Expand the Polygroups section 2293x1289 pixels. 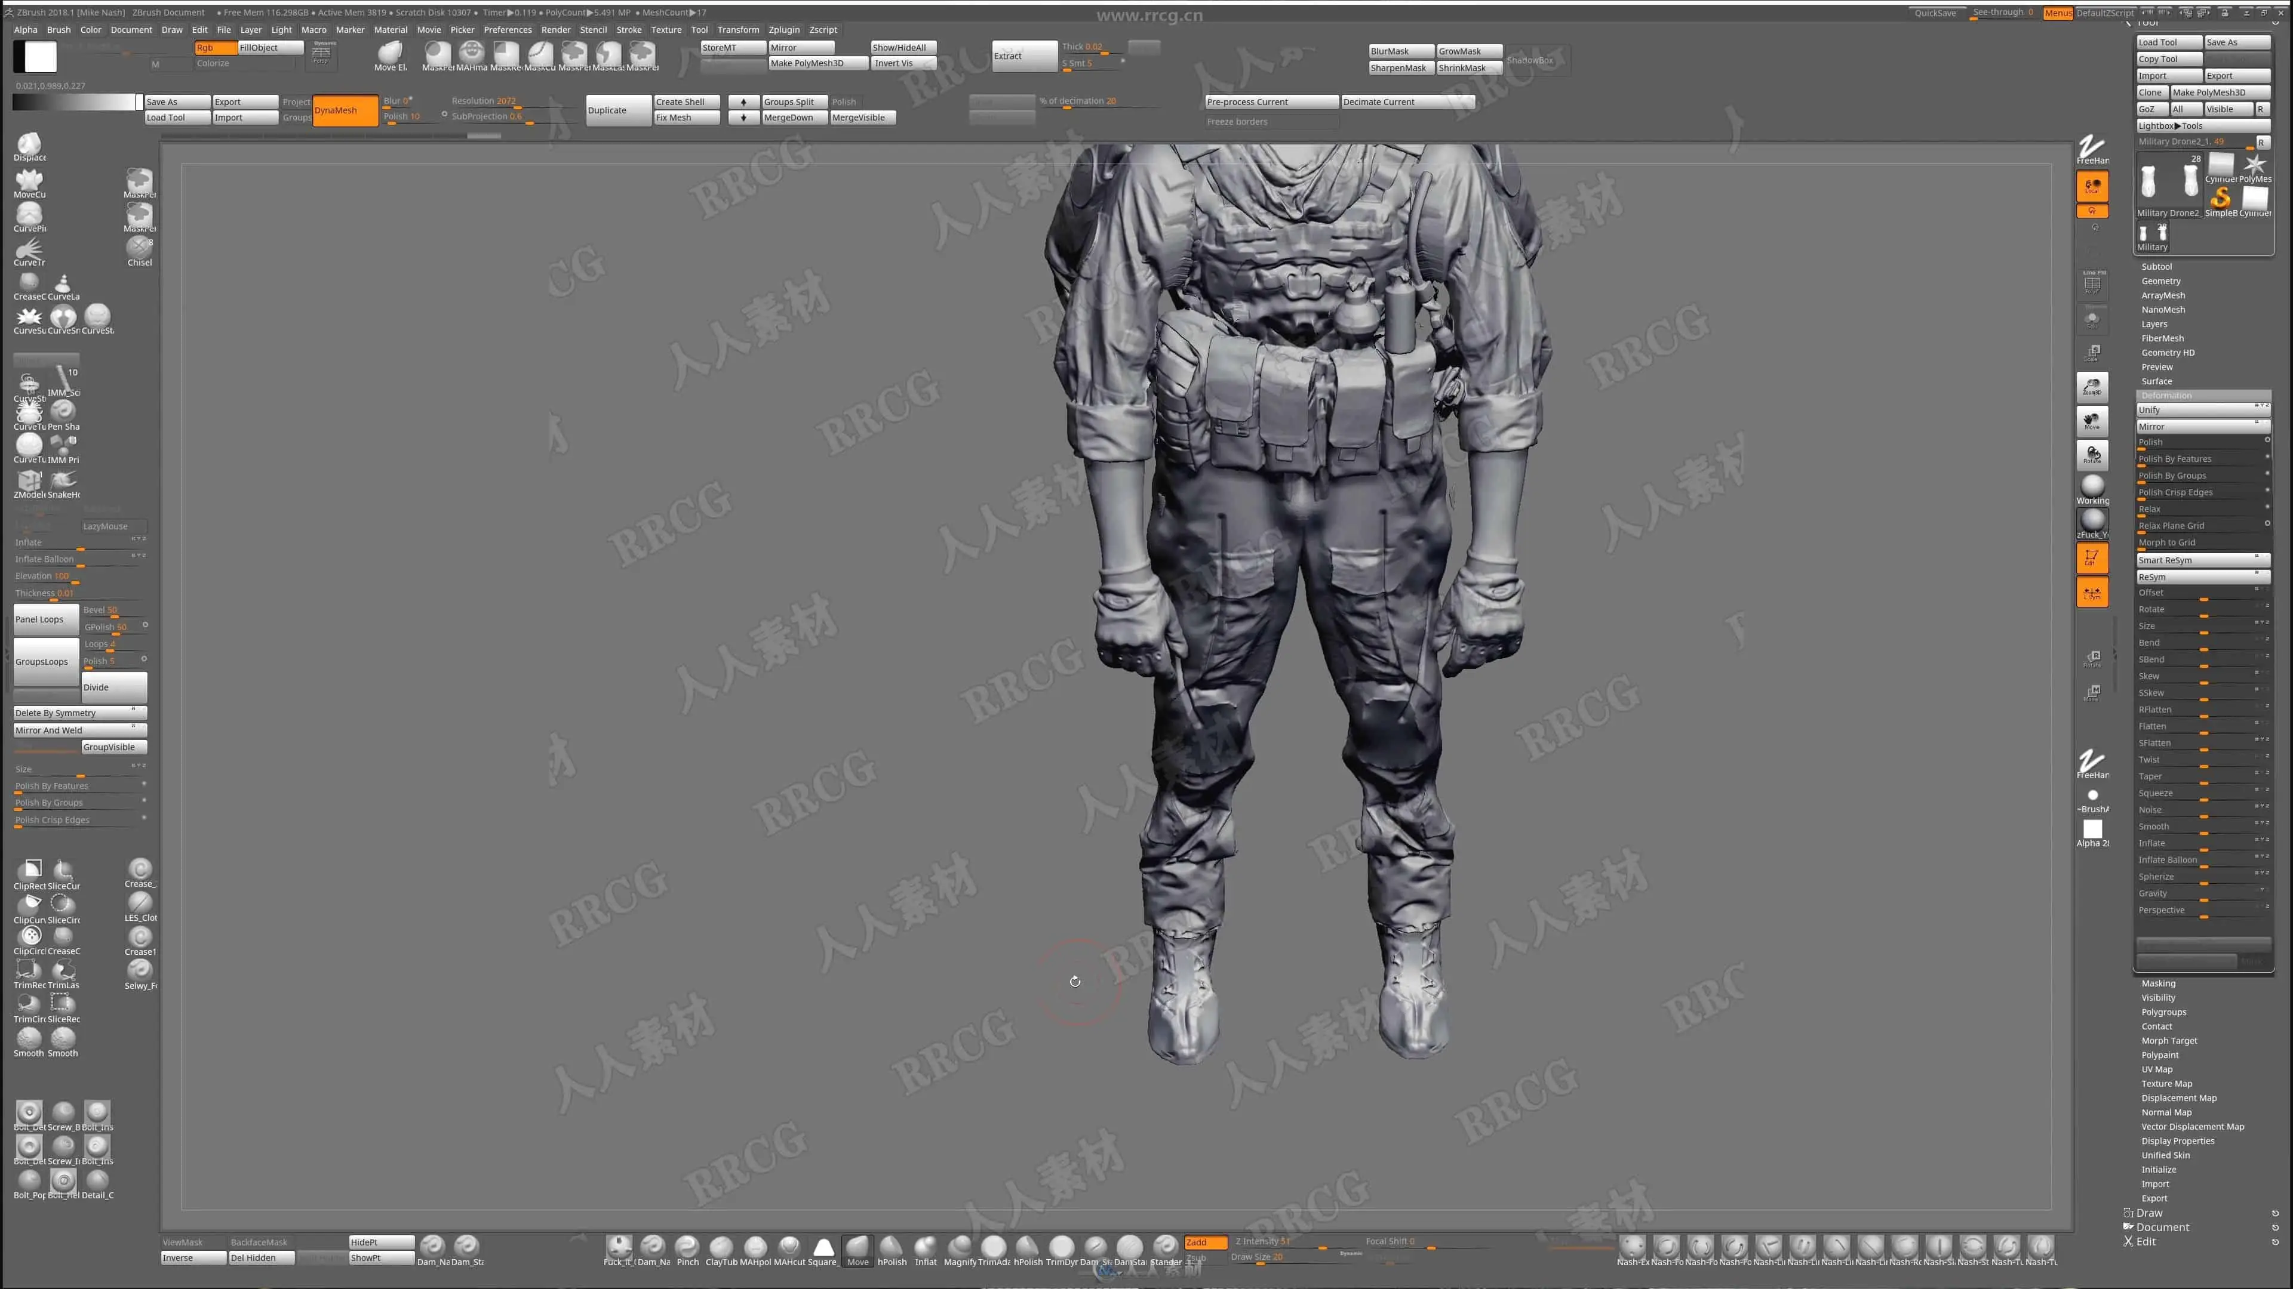point(2163,1012)
